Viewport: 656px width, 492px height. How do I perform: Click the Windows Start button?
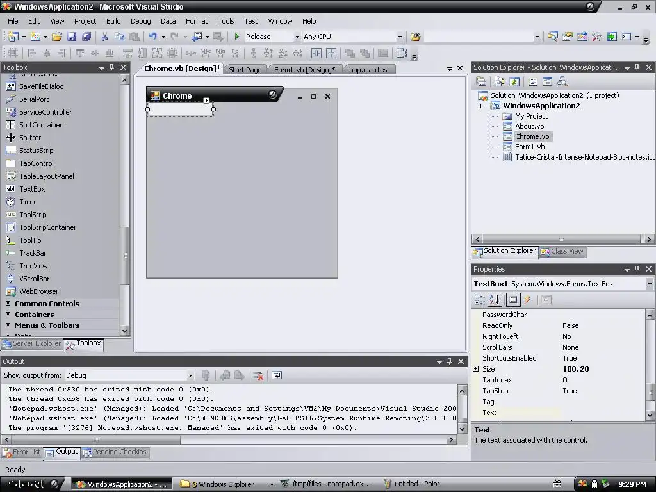pos(32,484)
